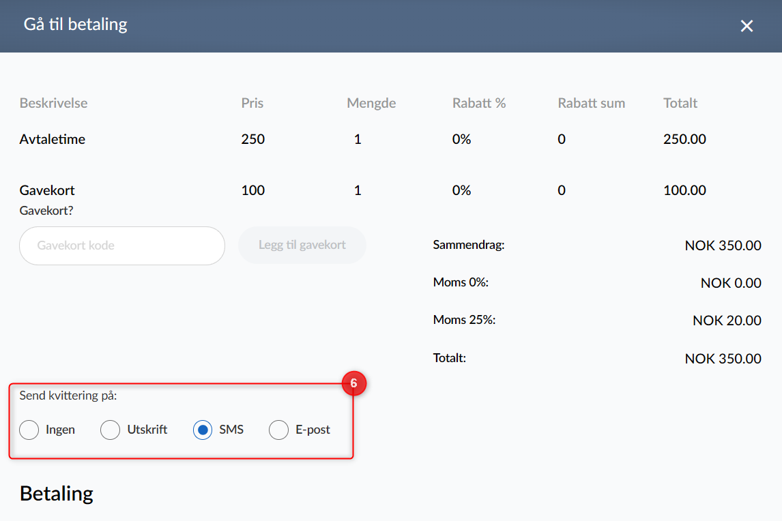The height and width of the screenshot is (521, 782).
Task: Click the Rabatt % column header
Action: tap(479, 104)
